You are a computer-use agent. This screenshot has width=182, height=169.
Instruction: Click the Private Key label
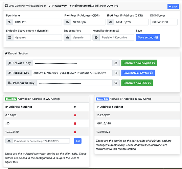point(20,63)
